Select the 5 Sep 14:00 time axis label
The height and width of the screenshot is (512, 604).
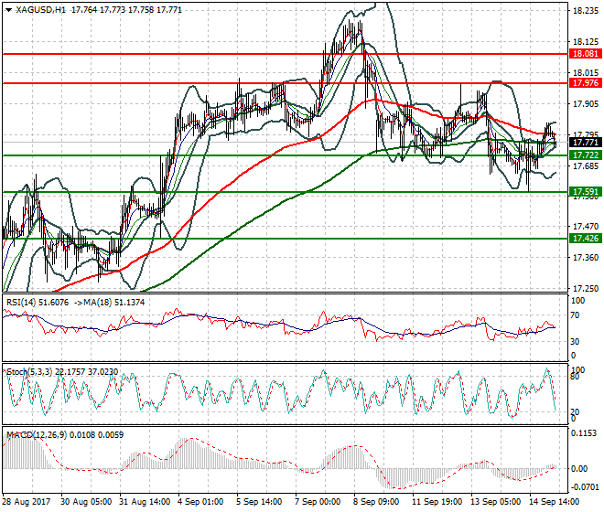pyautogui.click(x=259, y=502)
